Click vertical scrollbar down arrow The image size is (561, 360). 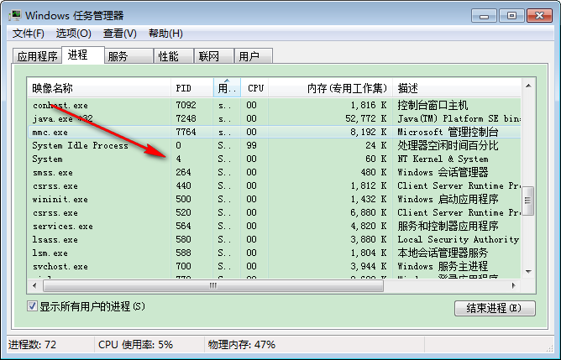[528, 272]
